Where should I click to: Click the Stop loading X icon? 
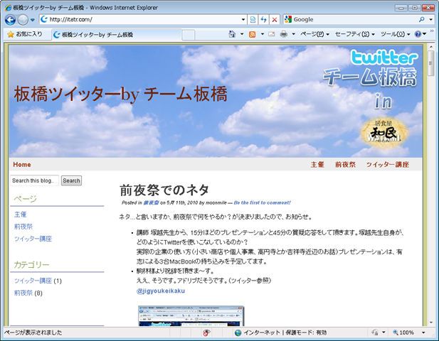tap(274, 19)
